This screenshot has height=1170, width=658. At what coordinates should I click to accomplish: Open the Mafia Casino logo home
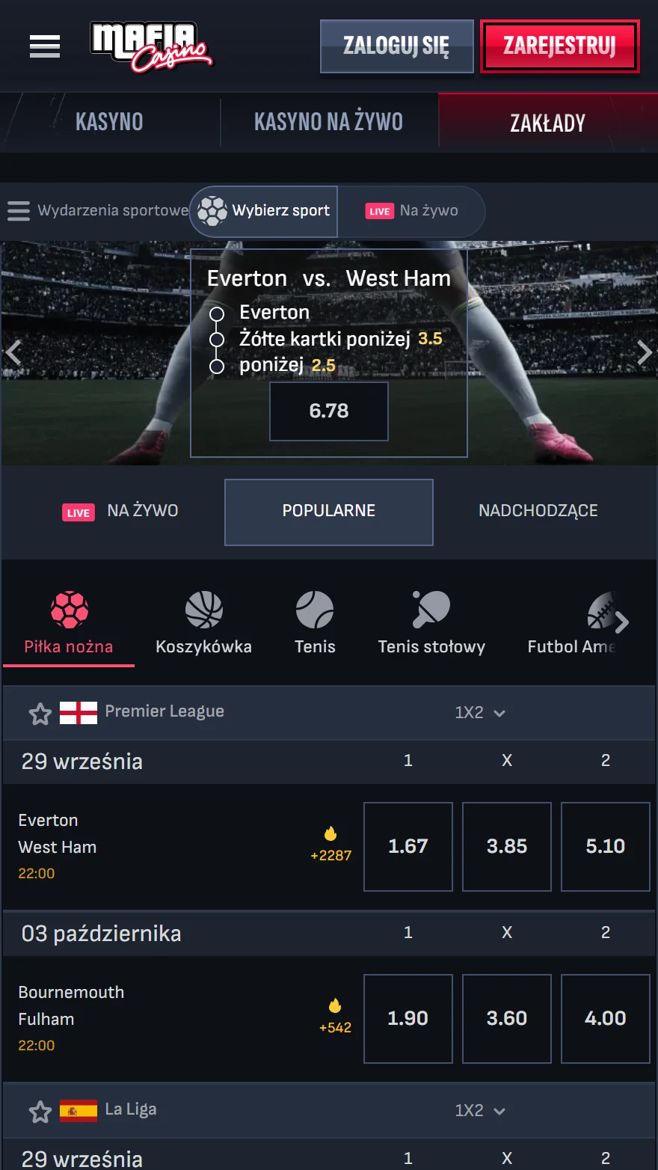(x=151, y=47)
